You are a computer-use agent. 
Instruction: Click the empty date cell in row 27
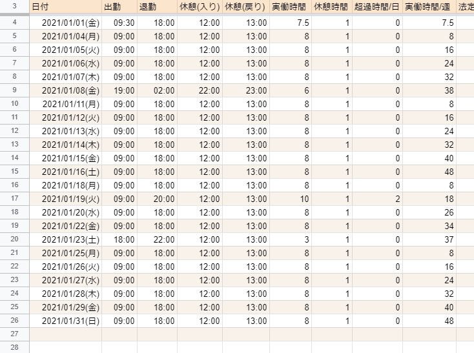(65, 334)
